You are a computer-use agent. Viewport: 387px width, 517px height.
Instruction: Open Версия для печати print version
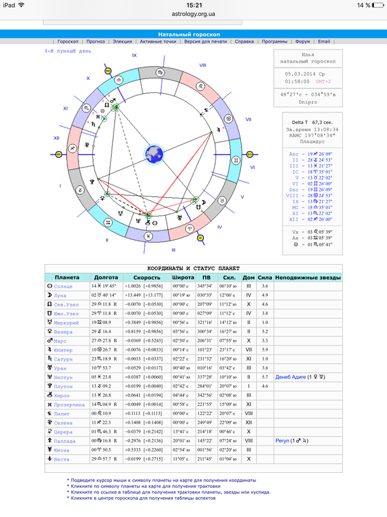click(x=205, y=41)
